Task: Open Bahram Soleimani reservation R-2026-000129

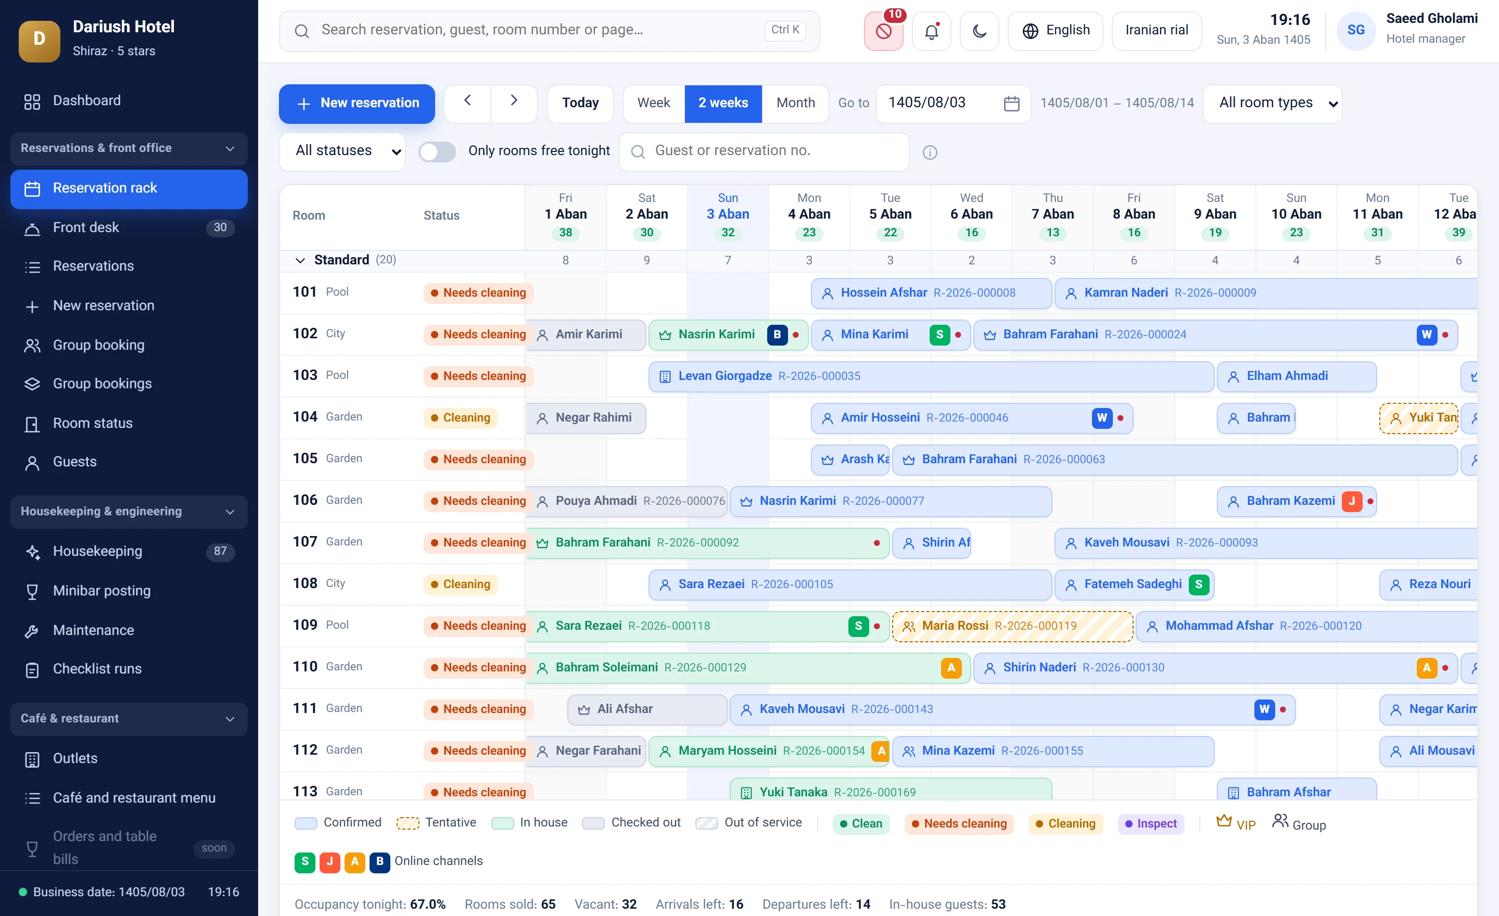Action: pos(747,668)
